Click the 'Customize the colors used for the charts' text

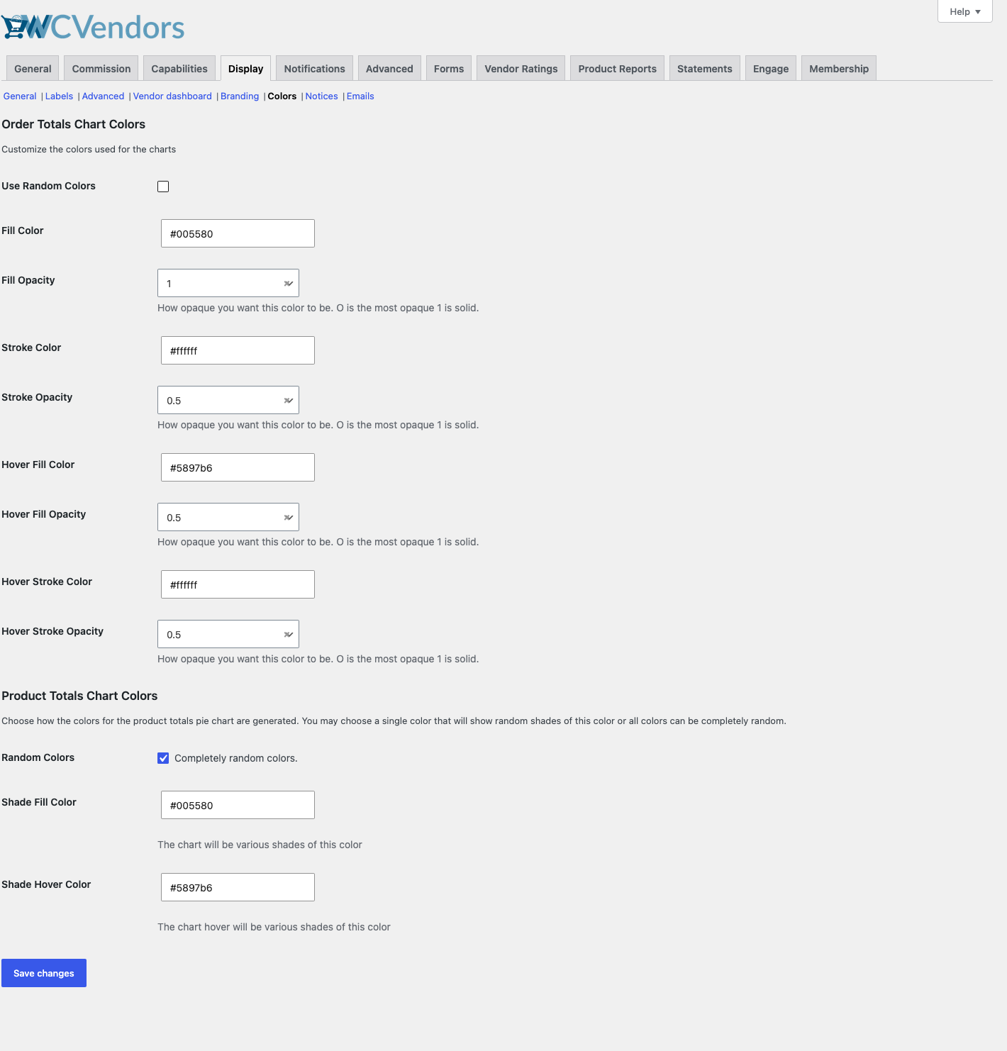(89, 150)
